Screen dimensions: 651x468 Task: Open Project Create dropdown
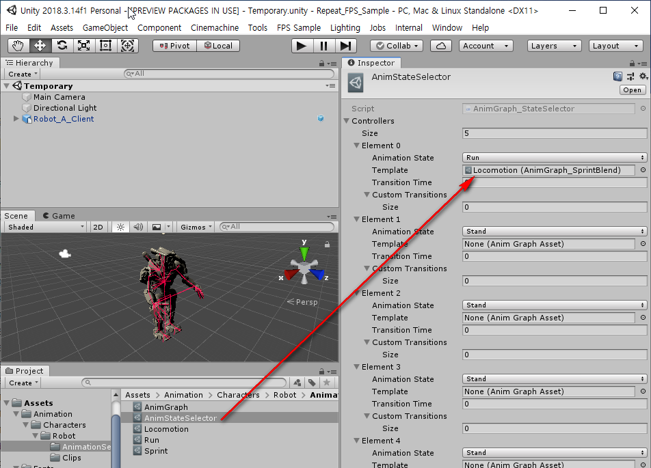[23, 383]
